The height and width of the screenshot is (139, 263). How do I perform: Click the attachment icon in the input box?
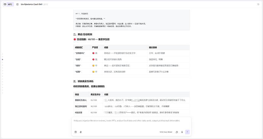click(75, 132)
